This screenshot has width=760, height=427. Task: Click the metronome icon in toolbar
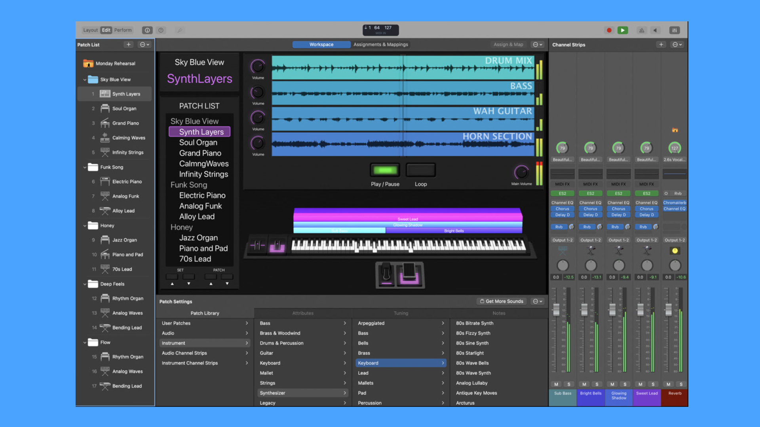(642, 30)
